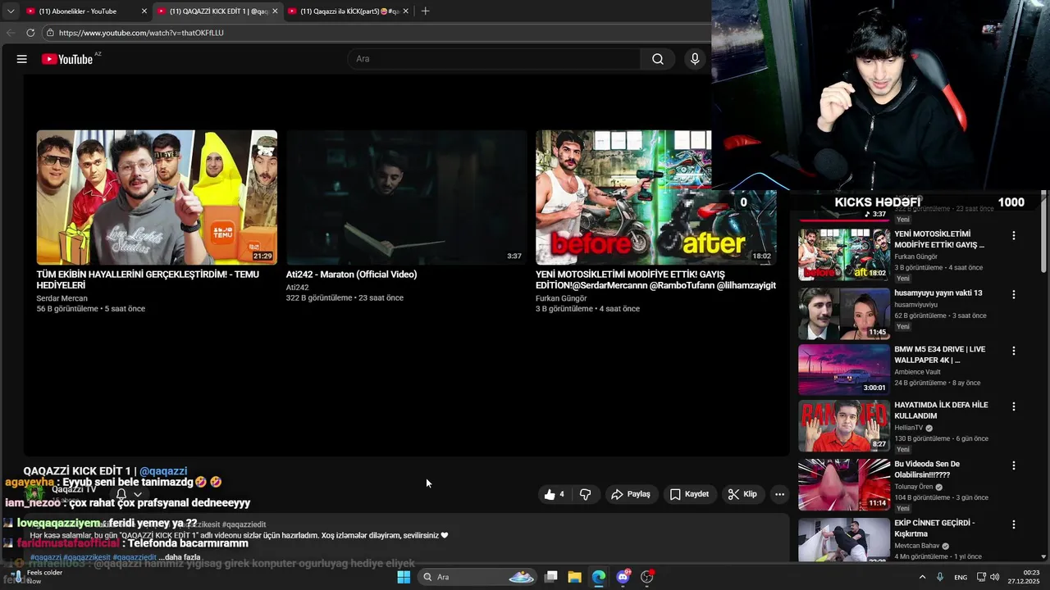1050x590 pixels.
Task: Click the Klip clip button
Action: tap(742, 494)
